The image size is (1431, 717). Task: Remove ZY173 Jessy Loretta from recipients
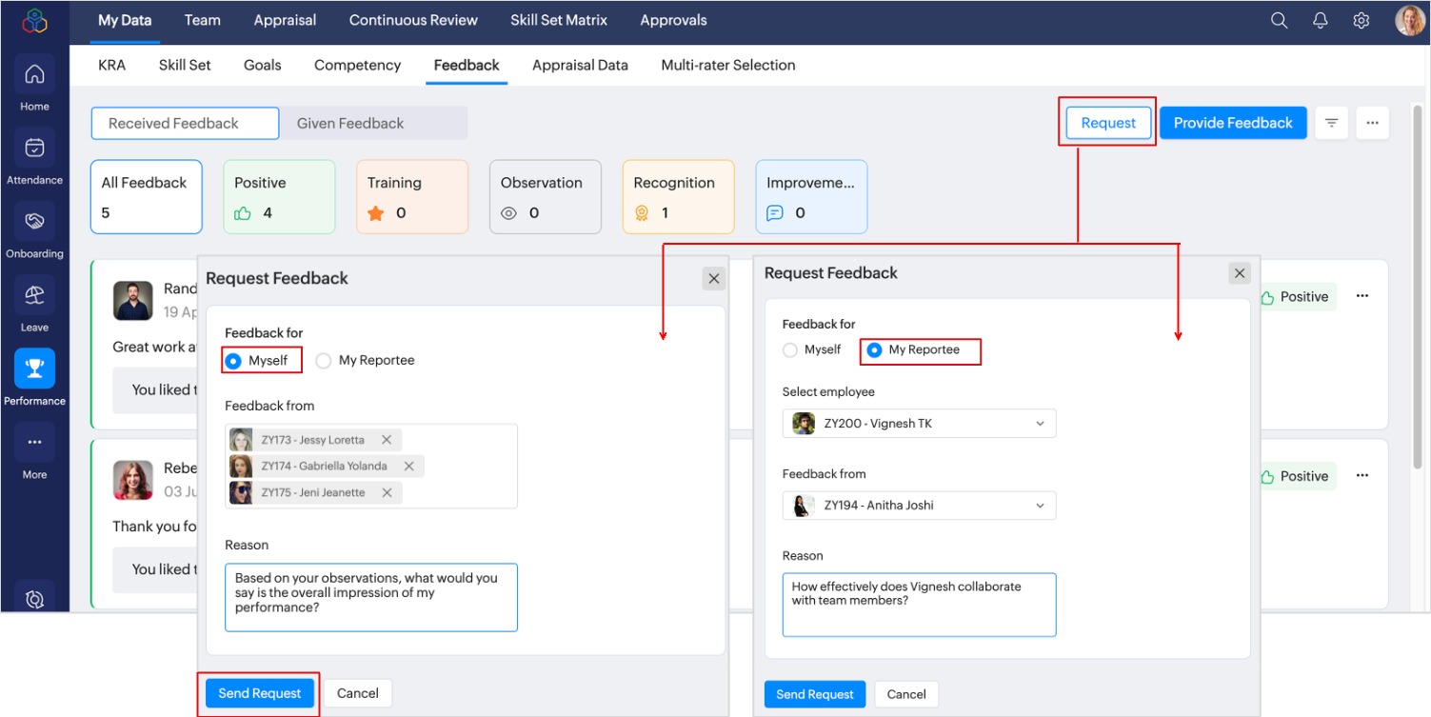[x=387, y=440]
